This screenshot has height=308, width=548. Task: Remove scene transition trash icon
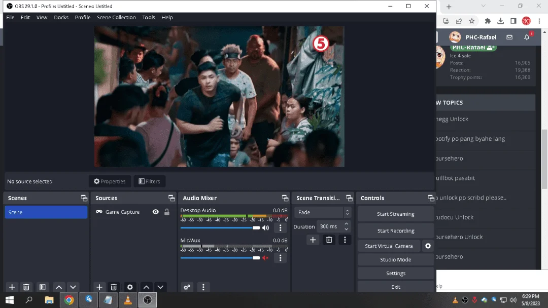click(329, 240)
